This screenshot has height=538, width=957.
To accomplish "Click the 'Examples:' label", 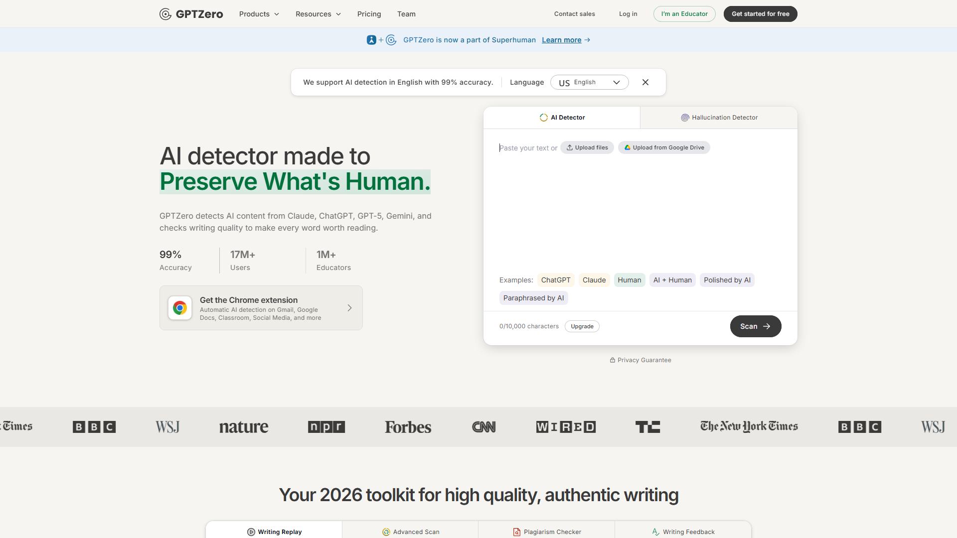I will pyautogui.click(x=516, y=280).
